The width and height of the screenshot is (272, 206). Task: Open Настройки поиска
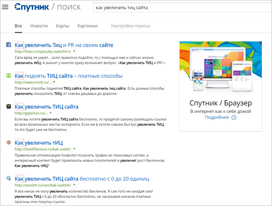point(130,26)
